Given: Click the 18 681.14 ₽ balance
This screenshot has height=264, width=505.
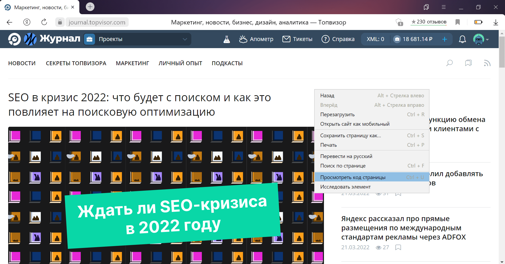Looking at the screenshot, I should coord(413,39).
